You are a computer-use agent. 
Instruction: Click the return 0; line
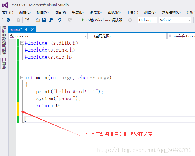(48, 106)
